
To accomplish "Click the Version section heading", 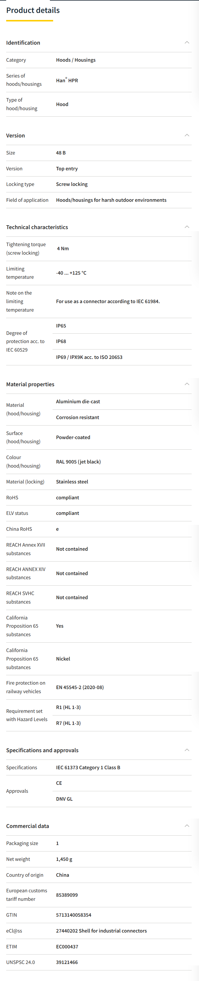I will (x=16, y=136).
